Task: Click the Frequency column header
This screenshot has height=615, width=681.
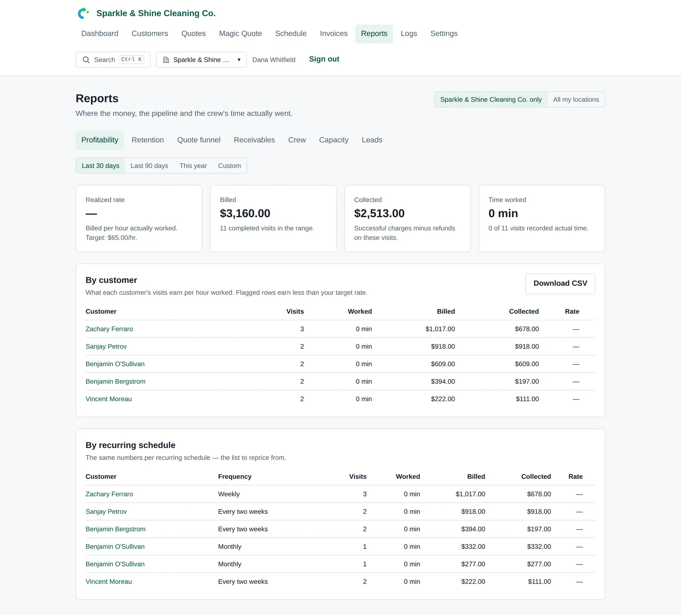Action: pos(235,477)
